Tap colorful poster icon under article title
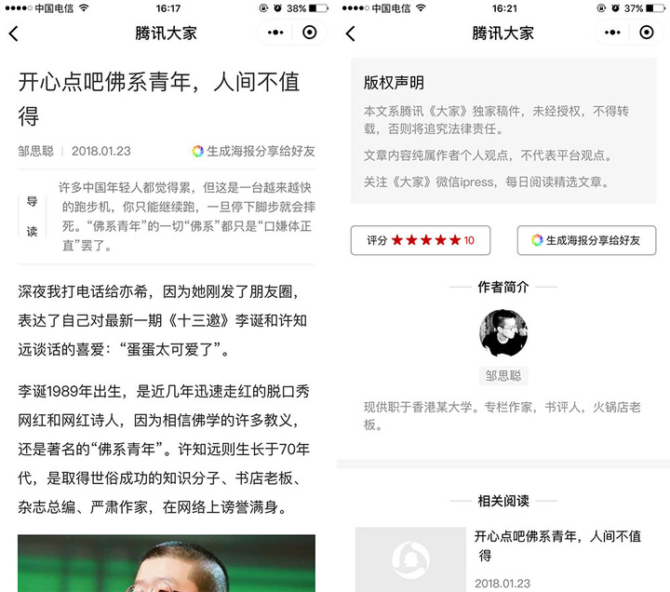This screenshot has width=670, height=592. (197, 151)
